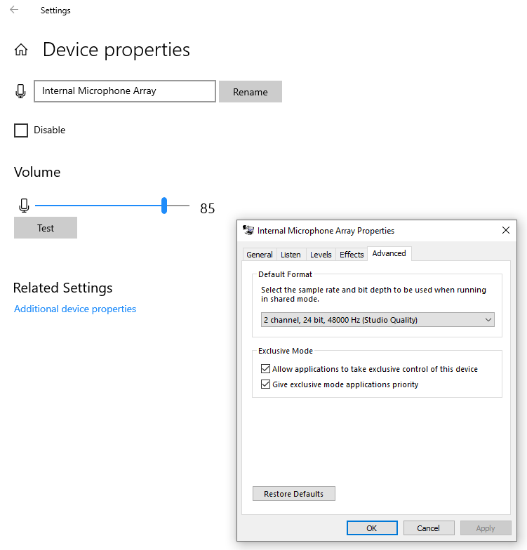Open the Levels tab

tap(321, 255)
